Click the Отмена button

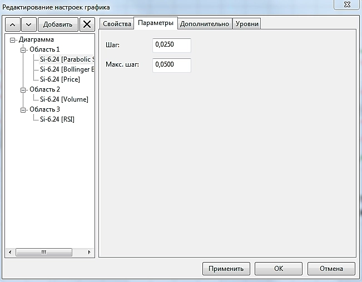[331, 269]
